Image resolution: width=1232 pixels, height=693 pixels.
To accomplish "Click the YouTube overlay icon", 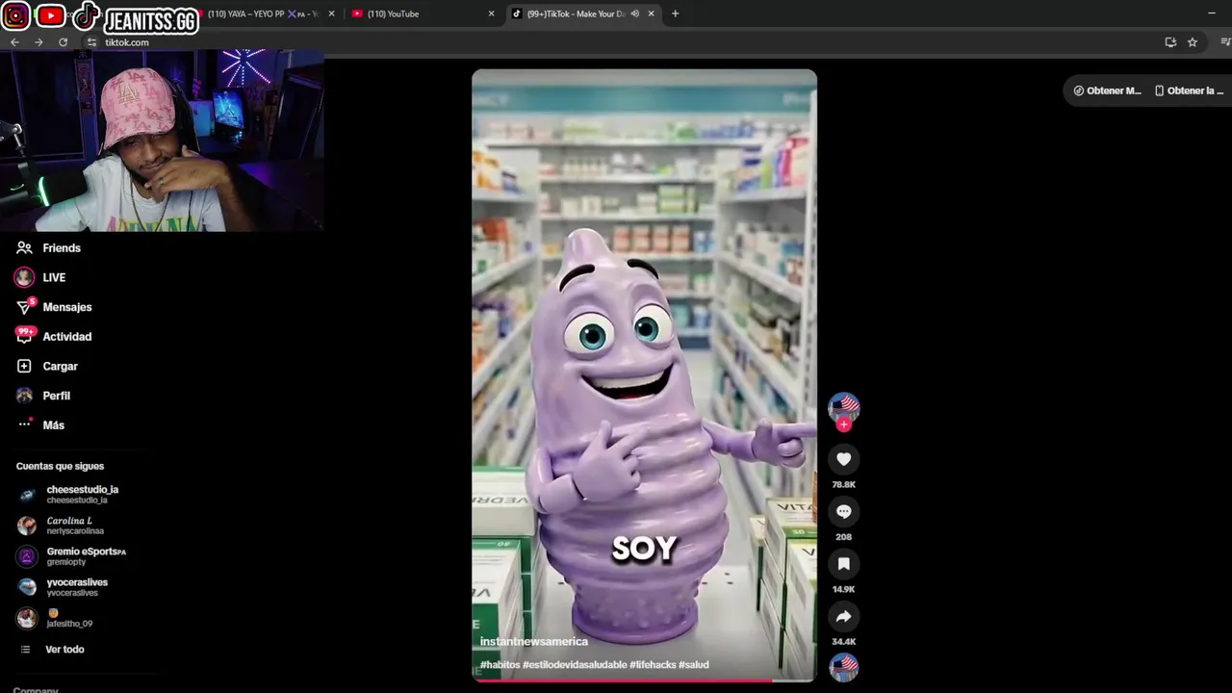I will click(x=51, y=16).
